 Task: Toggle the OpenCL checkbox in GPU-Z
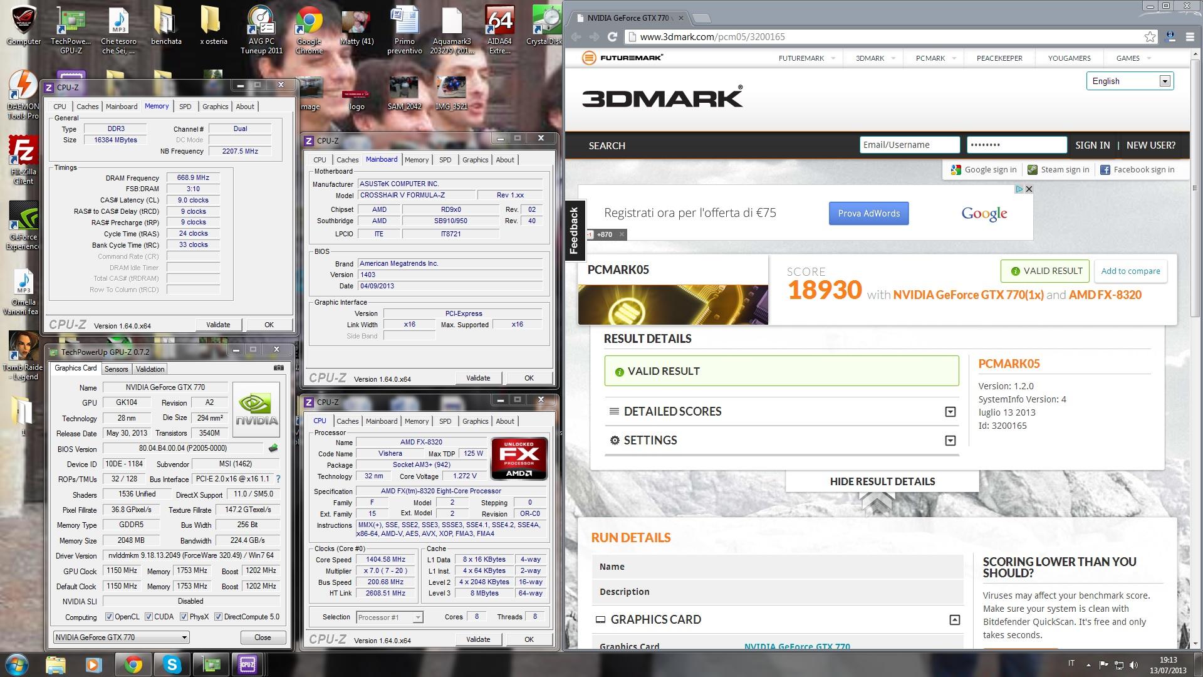[110, 617]
